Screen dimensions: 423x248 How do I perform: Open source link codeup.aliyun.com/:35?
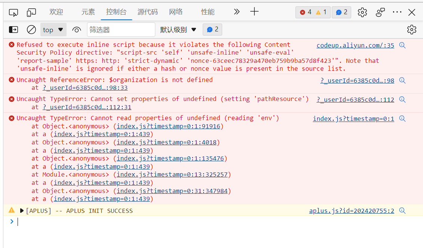[x=355, y=45]
